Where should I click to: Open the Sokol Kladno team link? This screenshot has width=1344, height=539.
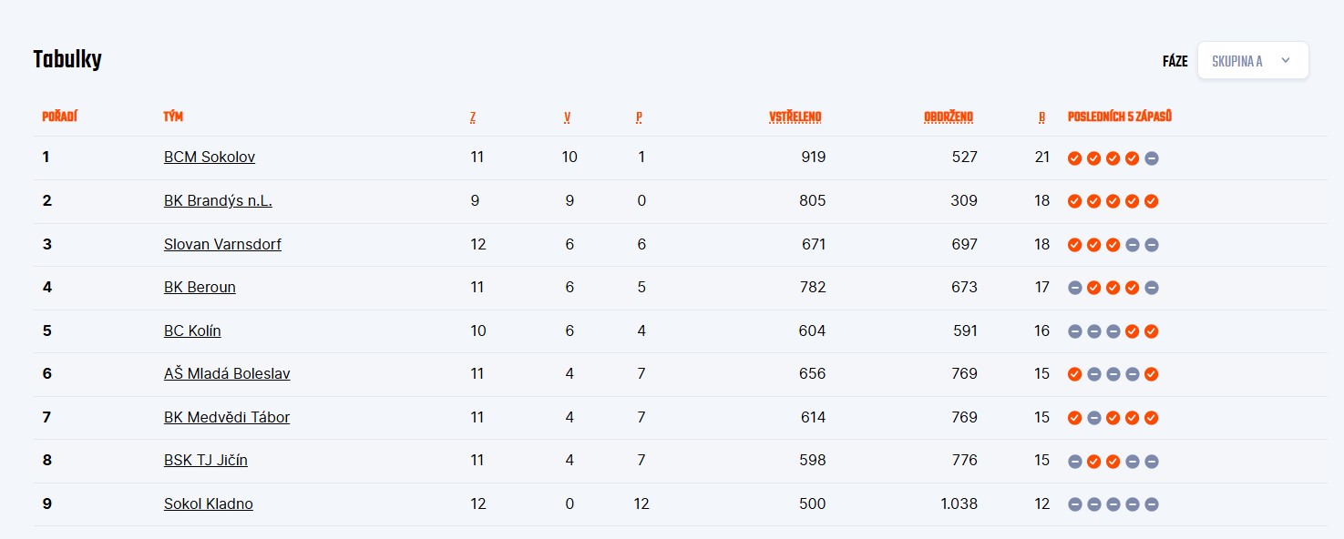click(209, 503)
